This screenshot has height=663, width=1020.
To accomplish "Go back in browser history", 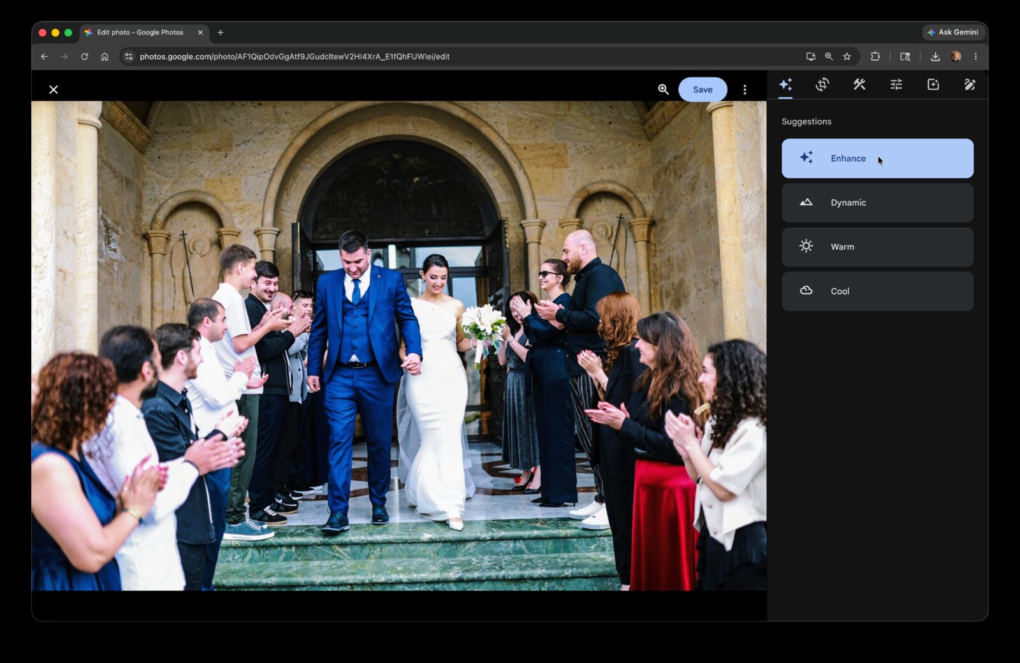I will pos(44,57).
